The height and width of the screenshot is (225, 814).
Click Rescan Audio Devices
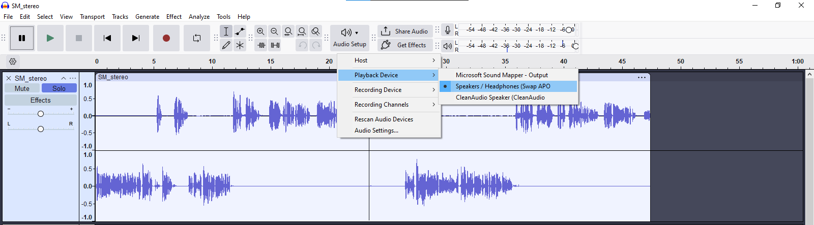click(x=384, y=119)
